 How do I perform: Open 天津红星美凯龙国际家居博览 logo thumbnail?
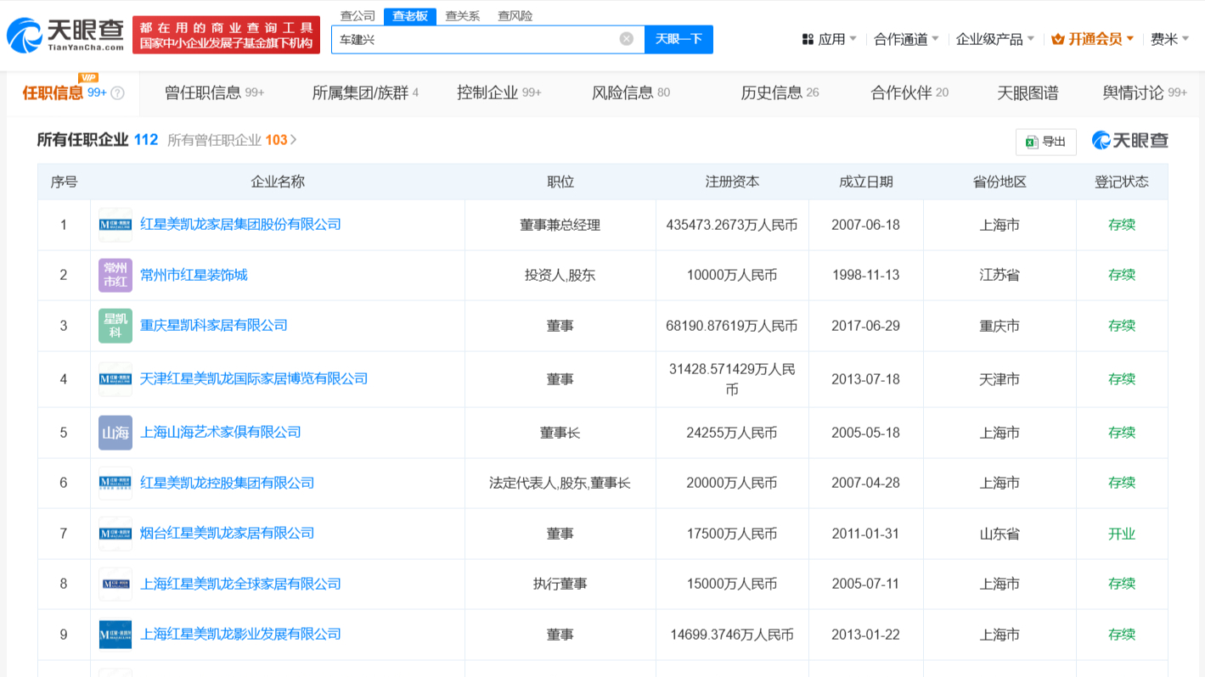click(x=115, y=379)
